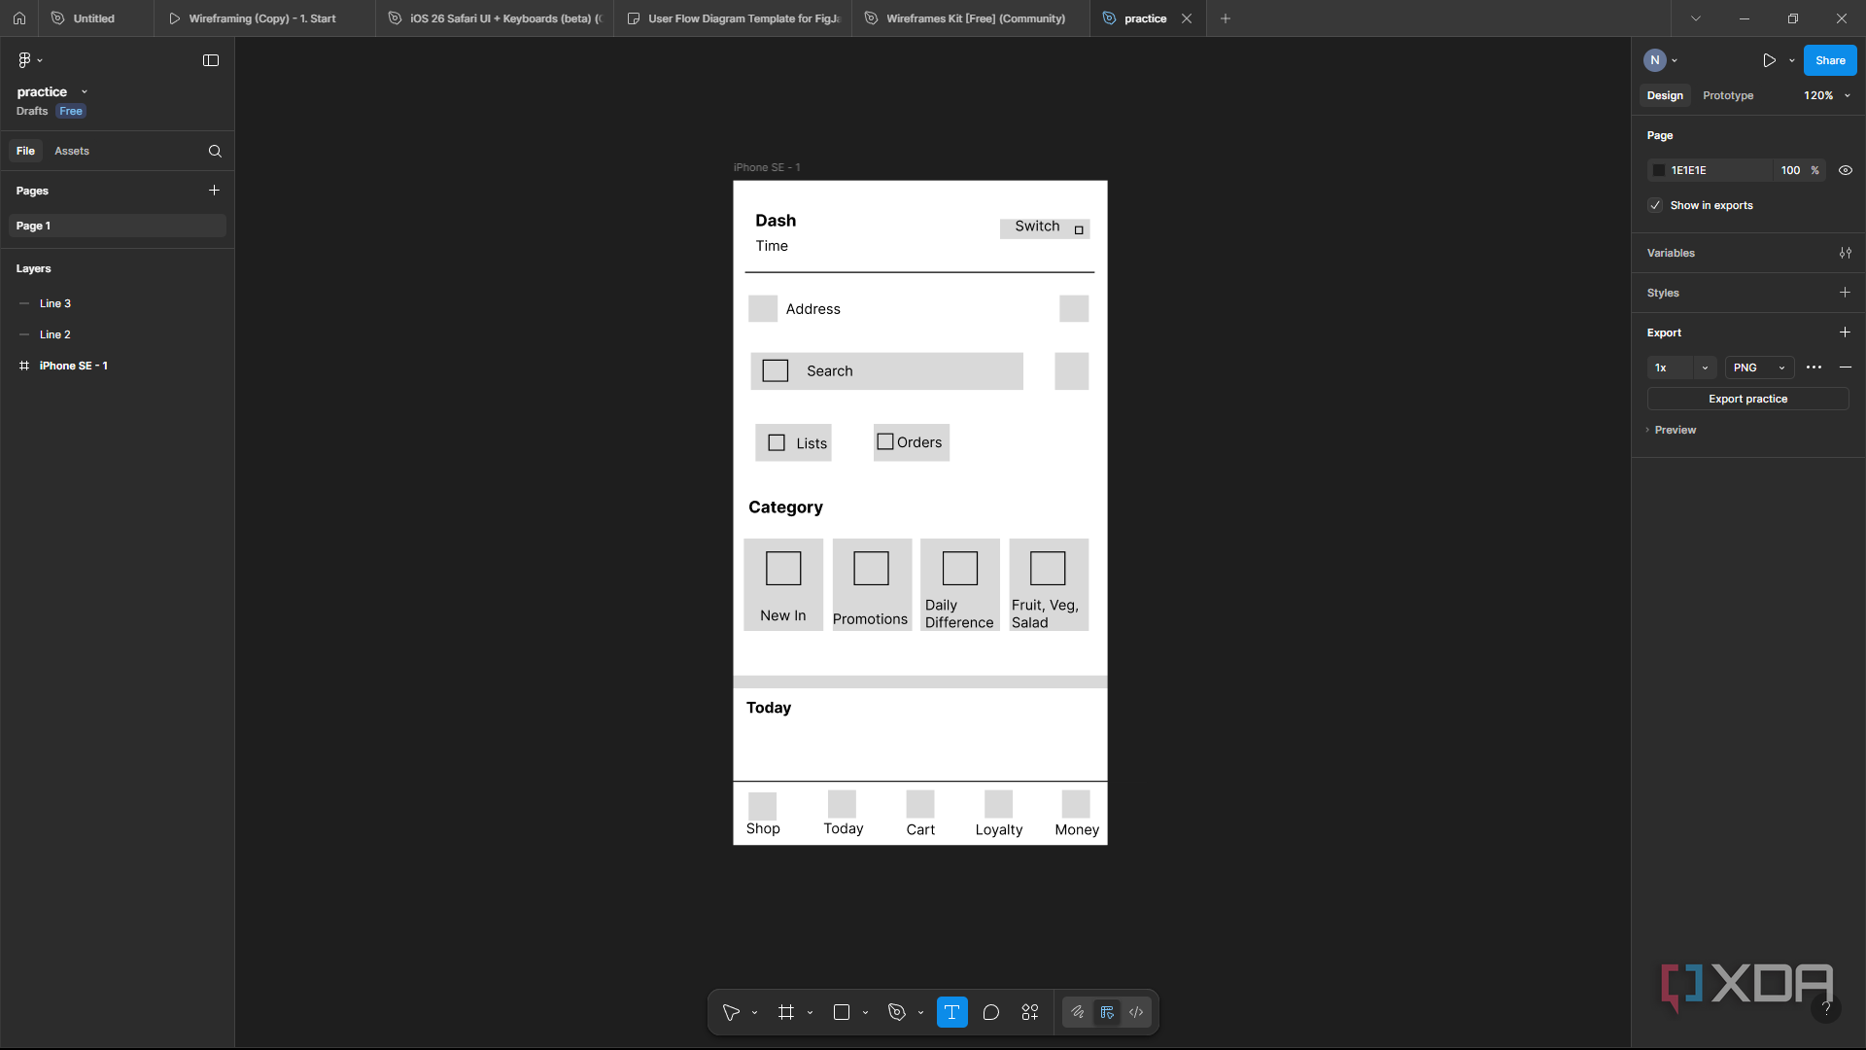Open the Actions/components tool

pos(1030,1012)
